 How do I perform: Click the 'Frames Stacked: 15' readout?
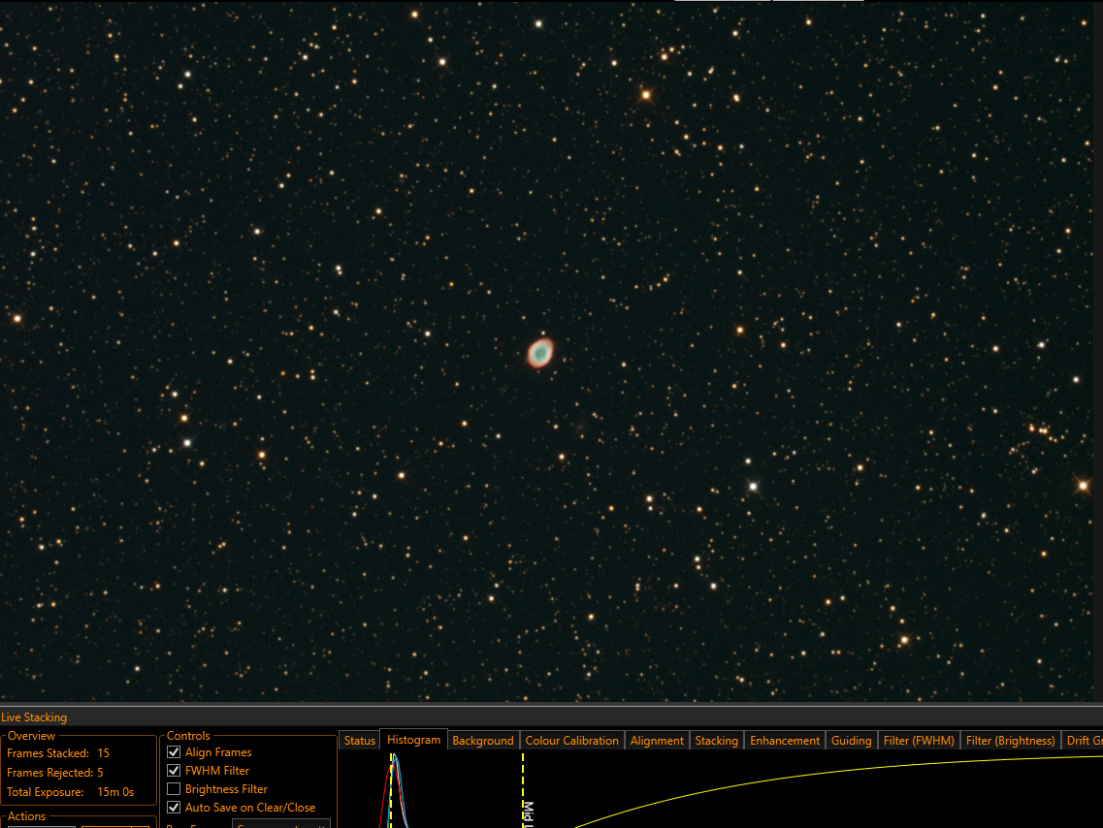58,752
